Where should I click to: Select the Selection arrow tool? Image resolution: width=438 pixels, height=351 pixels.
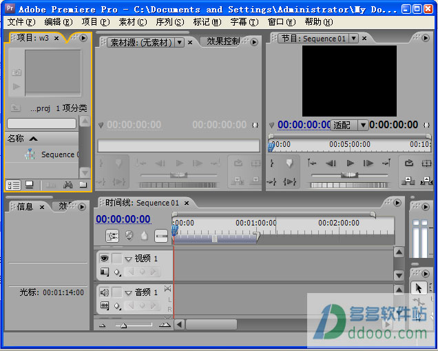(419, 288)
